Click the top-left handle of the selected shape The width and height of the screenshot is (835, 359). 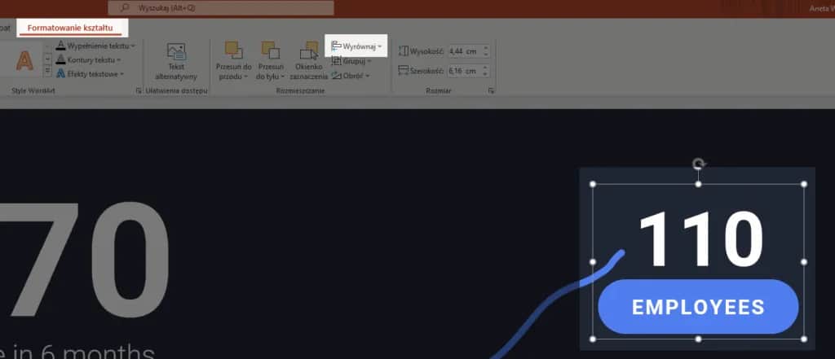(x=593, y=184)
